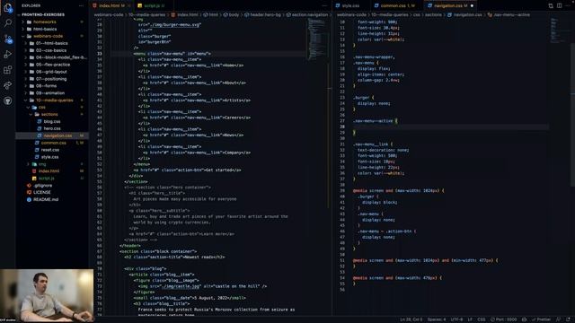Screen dimensions: 575x323
Task: Open the Extensions view
Action: point(8,70)
